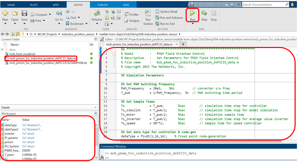Select PI_params variable in Workspace
Viewport: 298px width, 162px height.
[11, 138]
